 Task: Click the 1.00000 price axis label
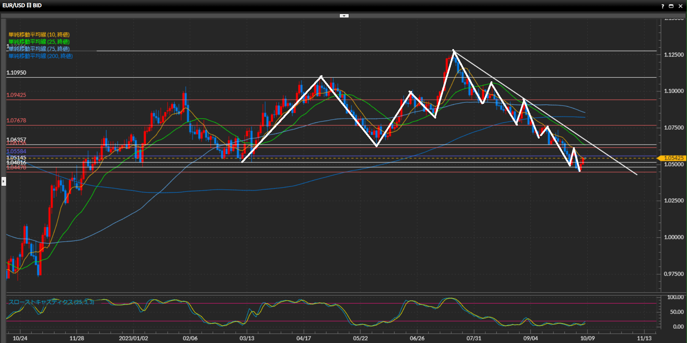point(674,237)
